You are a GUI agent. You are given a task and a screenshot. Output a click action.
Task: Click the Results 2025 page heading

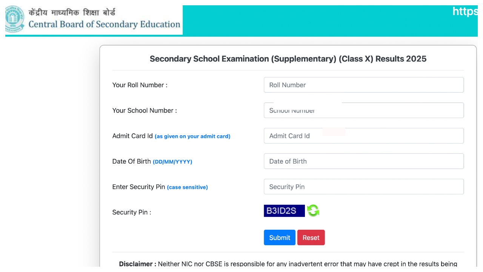[288, 59]
